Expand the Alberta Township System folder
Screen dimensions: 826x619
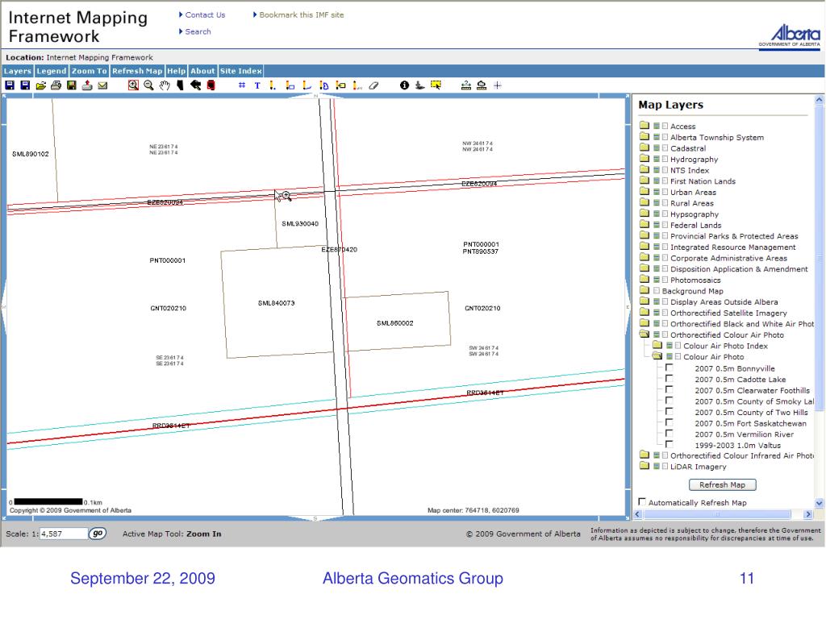coord(645,137)
